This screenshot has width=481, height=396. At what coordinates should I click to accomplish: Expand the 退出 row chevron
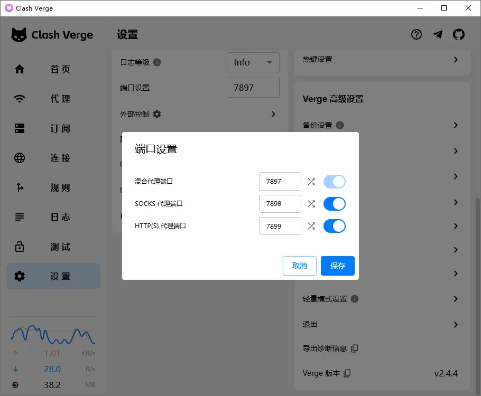click(456, 325)
